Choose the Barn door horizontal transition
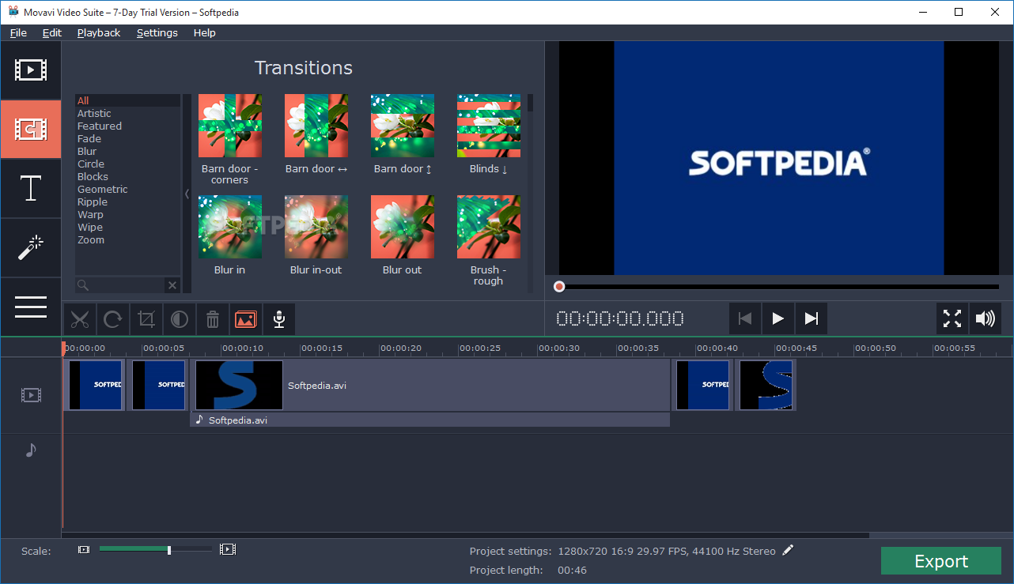 point(316,126)
